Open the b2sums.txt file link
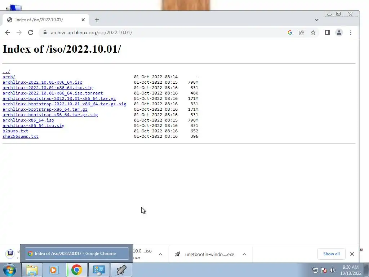The height and width of the screenshot is (277, 369). (x=15, y=131)
